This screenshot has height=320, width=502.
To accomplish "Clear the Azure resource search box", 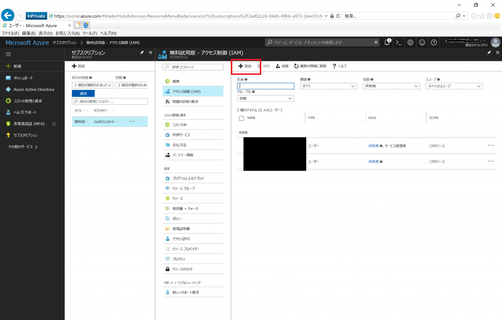I will tap(376, 42).
